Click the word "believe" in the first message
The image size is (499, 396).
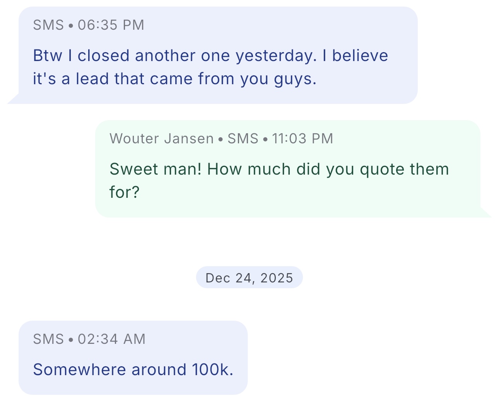pyautogui.click(x=360, y=56)
